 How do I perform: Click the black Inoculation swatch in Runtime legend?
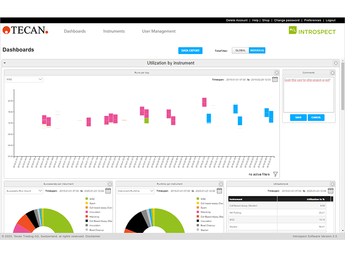[198, 221]
